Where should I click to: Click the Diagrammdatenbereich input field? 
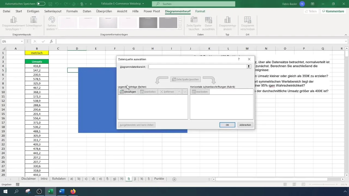click(x=197, y=67)
